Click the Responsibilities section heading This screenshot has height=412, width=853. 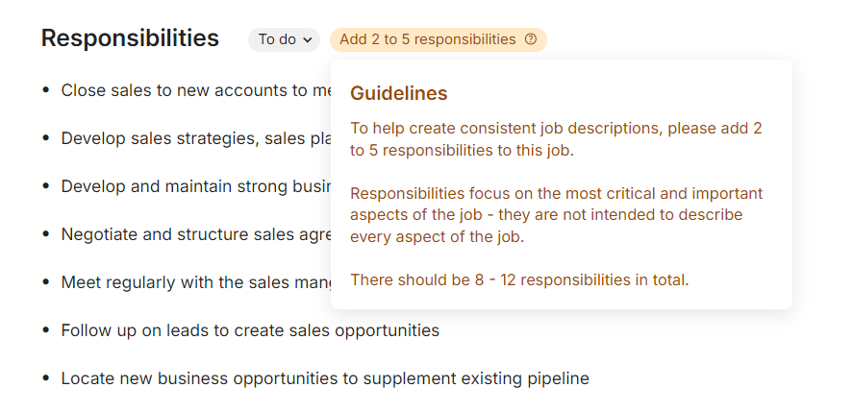pyautogui.click(x=130, y=38)
